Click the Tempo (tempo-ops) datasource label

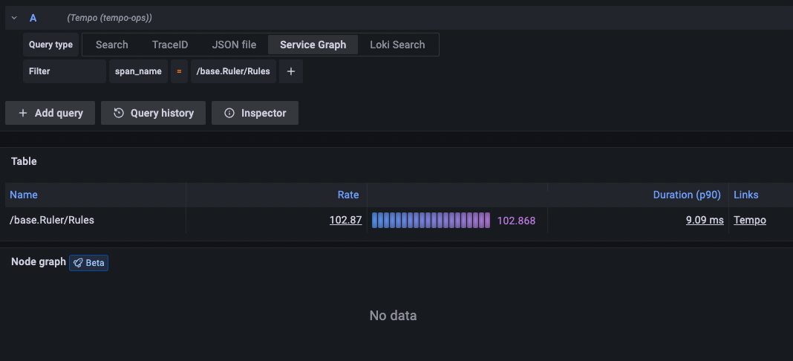109,18
